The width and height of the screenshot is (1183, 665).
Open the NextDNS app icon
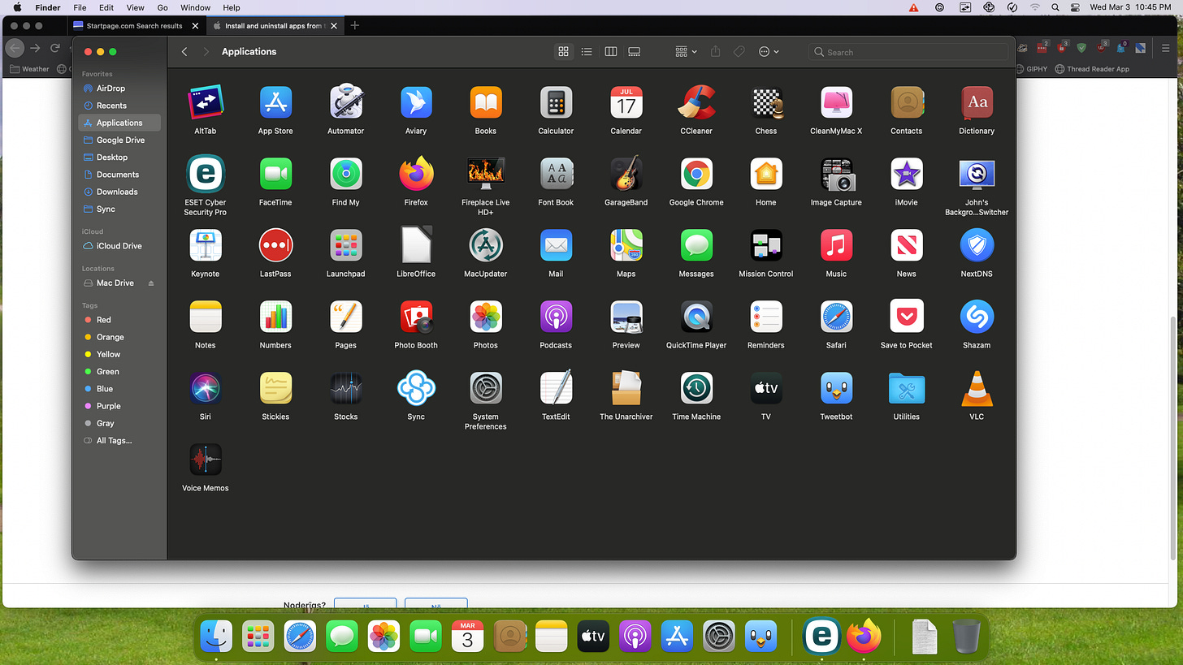[977, 245]
